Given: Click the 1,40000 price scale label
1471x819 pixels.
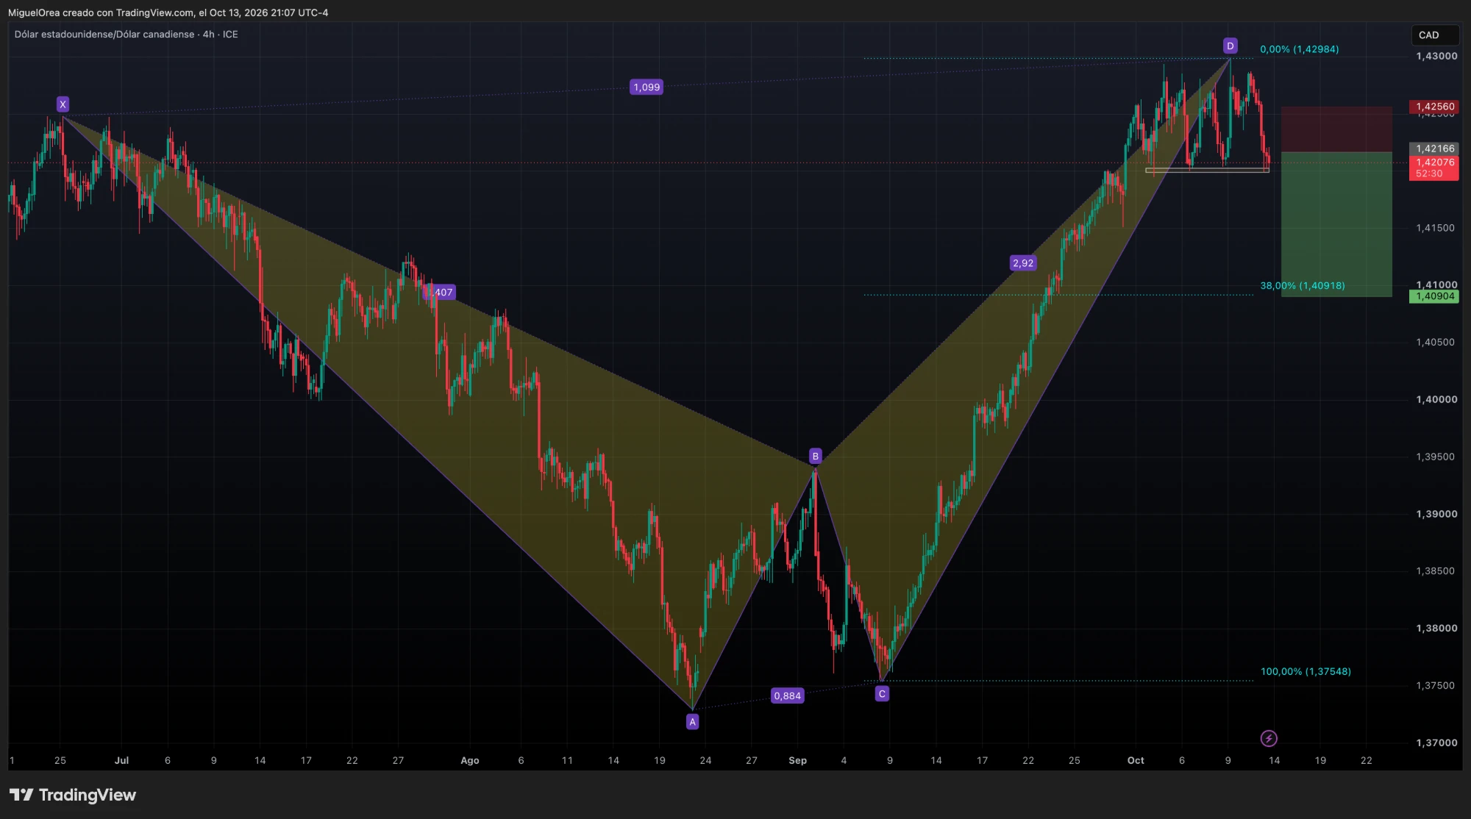Looking at the screenshot, I should pyautogui.click(x=1436, y=399).
